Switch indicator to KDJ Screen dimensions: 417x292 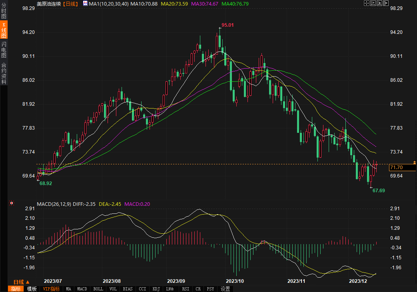click(156, 289)
